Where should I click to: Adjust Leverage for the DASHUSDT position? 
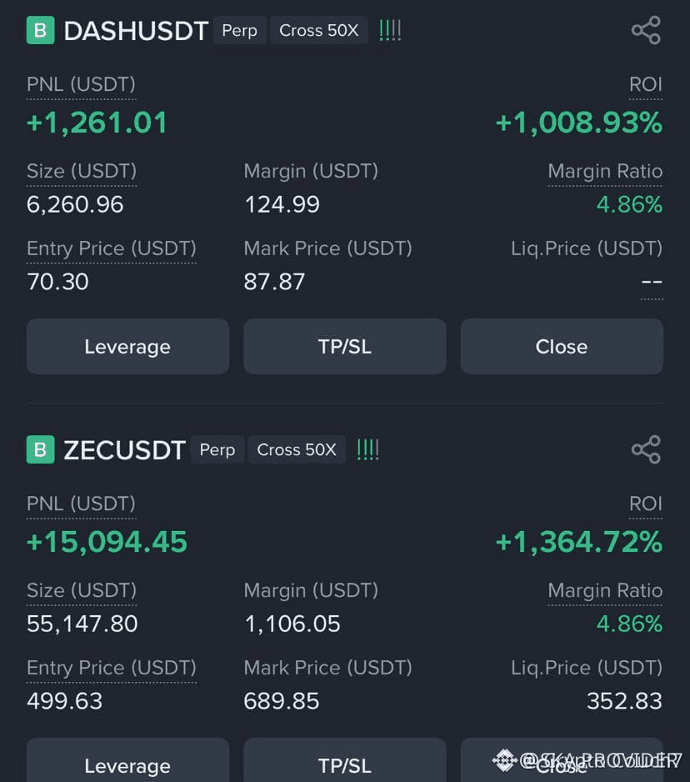pos(127,347)
